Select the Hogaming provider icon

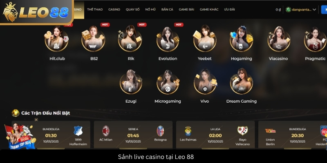[241, 39]
